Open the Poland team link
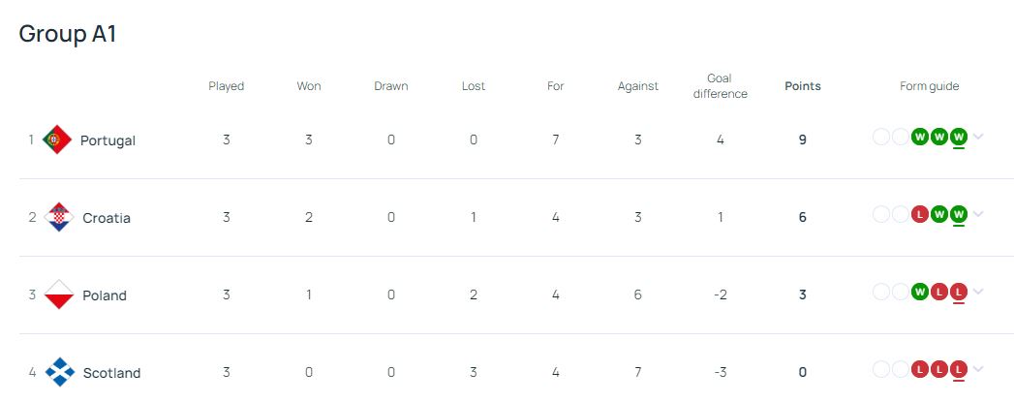Screen dimensions: 1014x403 click(x=105, y=295)
